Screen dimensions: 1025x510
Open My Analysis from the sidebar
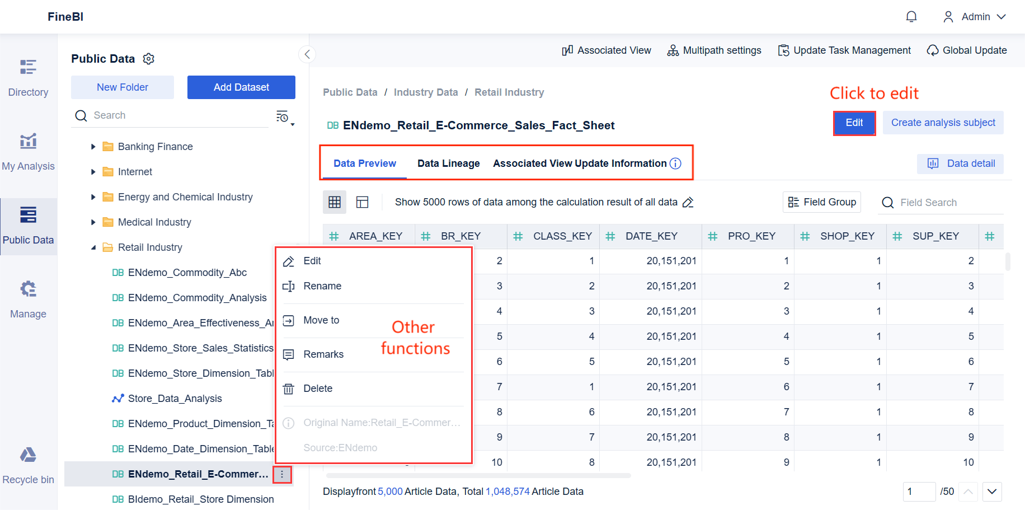tap(28, 150)
